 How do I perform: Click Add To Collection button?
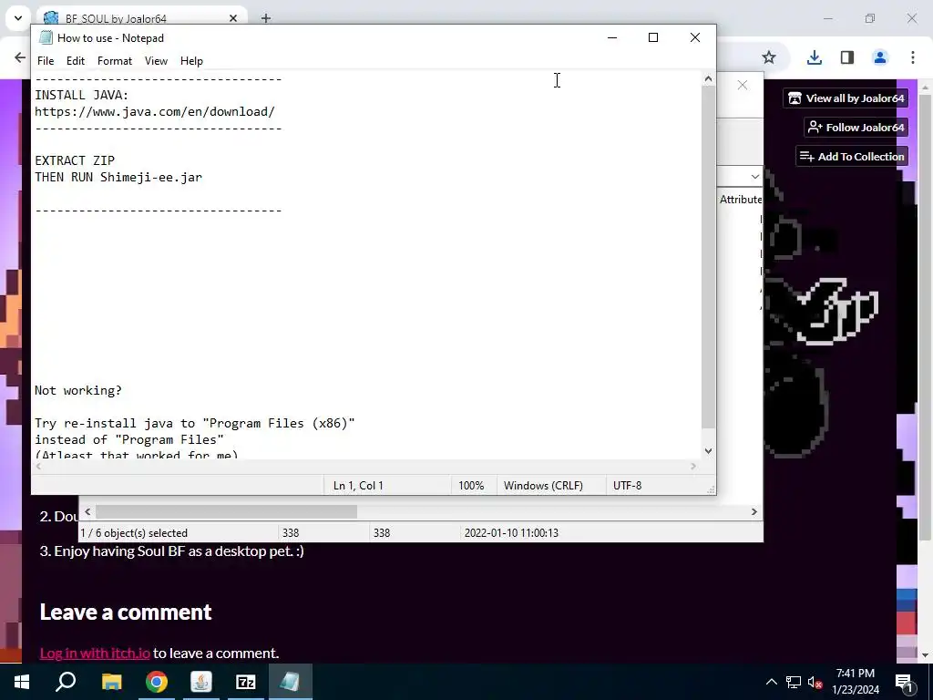click(x=852, y=157)
